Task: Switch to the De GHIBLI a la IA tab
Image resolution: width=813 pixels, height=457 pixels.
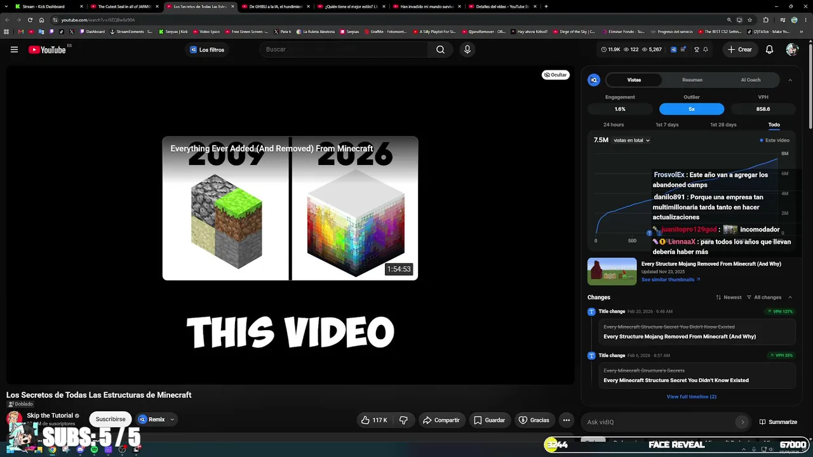Action: pos(276,6)
